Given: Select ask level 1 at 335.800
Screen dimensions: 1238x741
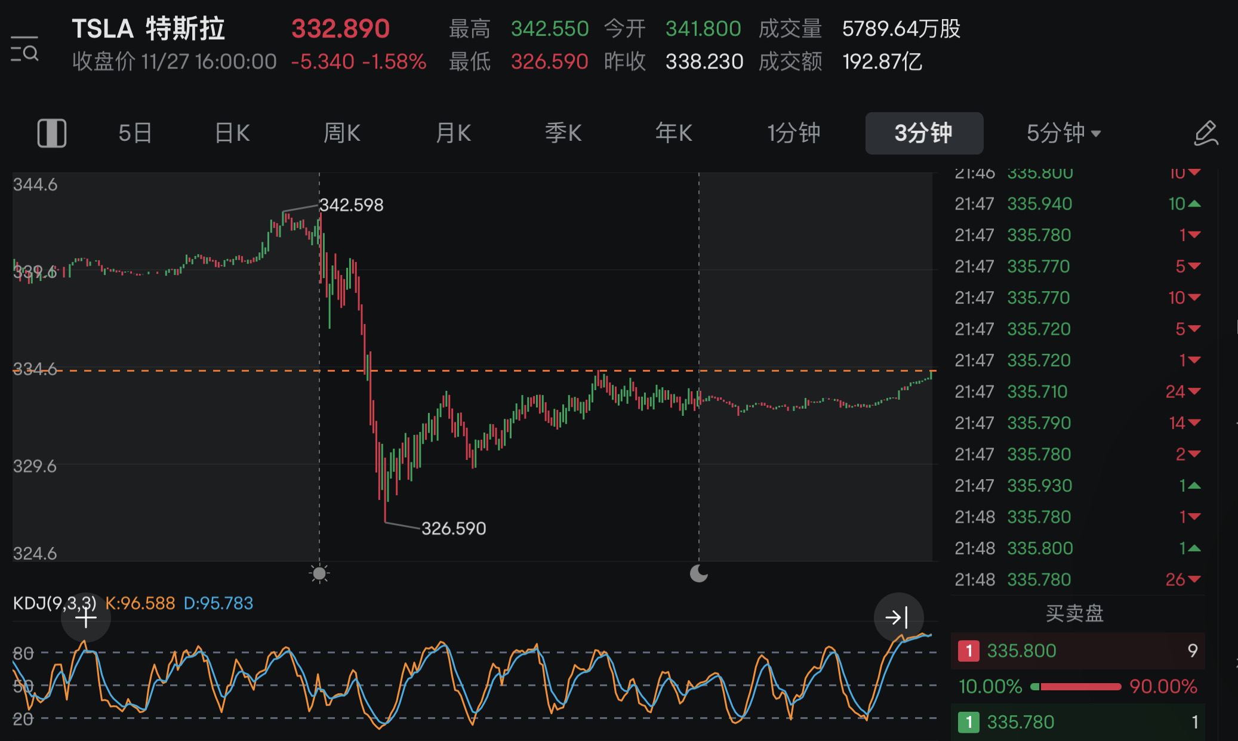Looking at the screenshot, I should click(x=1078, y=650).
